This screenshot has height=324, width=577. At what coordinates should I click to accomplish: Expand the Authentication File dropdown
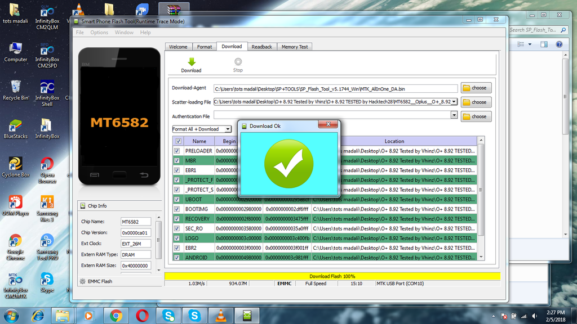454,115
